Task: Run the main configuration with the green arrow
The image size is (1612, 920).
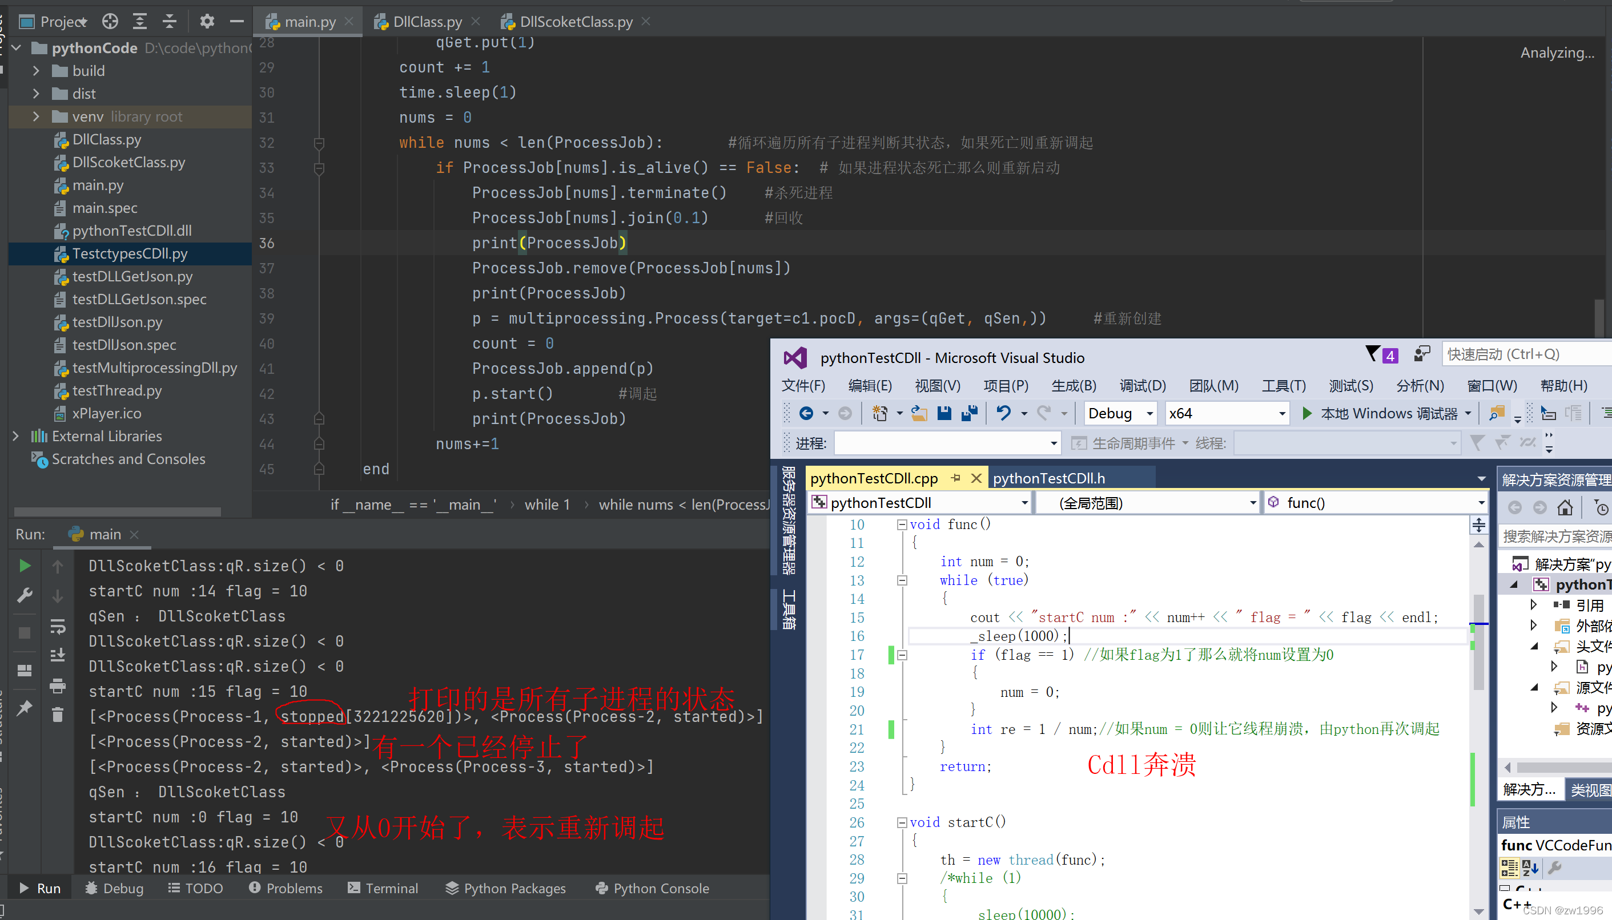Action: point(24,566)
